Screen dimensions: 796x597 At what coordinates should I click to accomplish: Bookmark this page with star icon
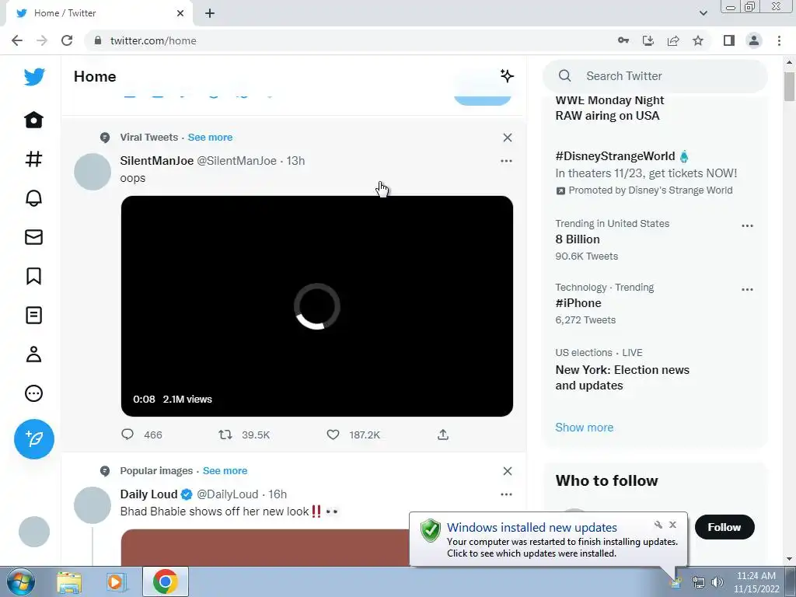(698, 40)
